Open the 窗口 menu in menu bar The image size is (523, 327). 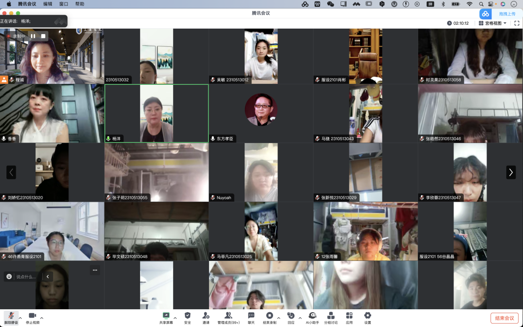64,4
